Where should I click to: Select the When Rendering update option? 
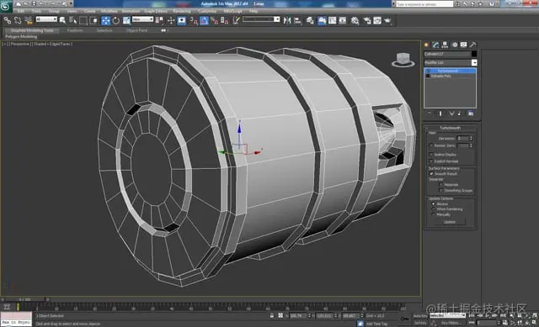click(x=434, y=209)
